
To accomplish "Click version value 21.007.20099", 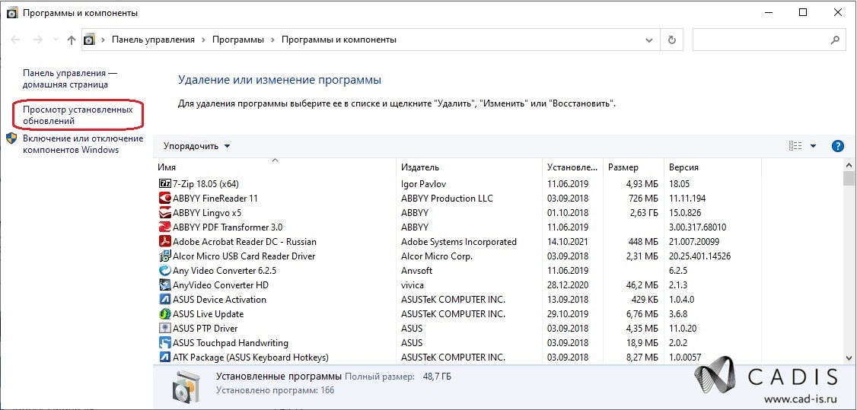I will (694, 241).
